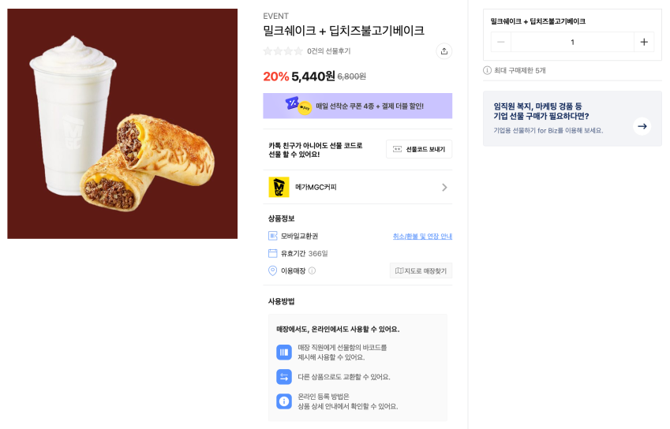
Task: Click the 이용매장 info icon
Action: pos(312,271)
